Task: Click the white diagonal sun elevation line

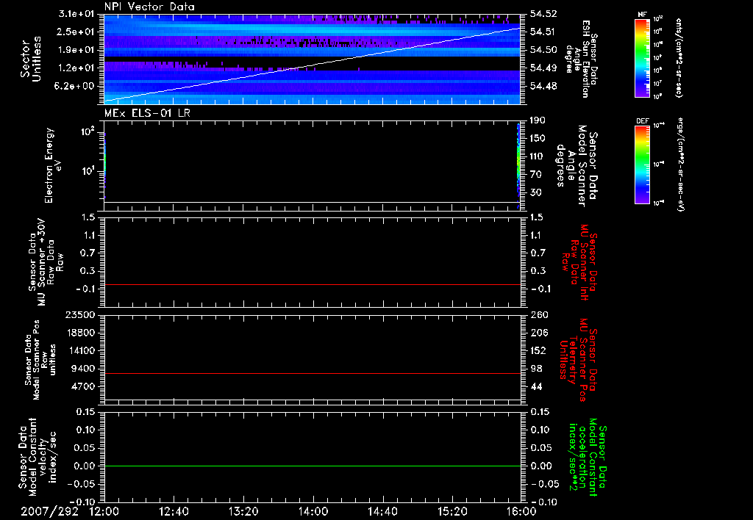Action: (312, 65)
